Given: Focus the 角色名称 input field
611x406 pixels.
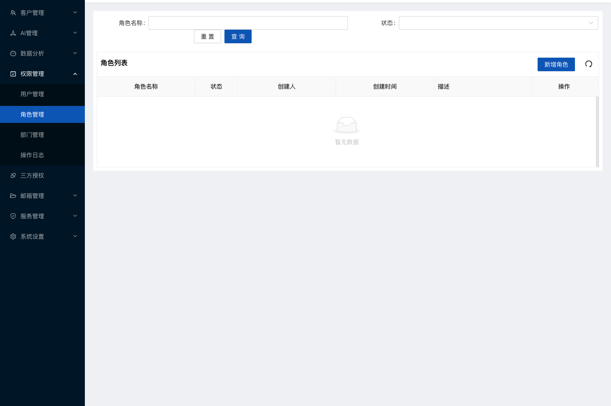Looking at the screenshot, I should pyautogui.click(x=248, y=23).
